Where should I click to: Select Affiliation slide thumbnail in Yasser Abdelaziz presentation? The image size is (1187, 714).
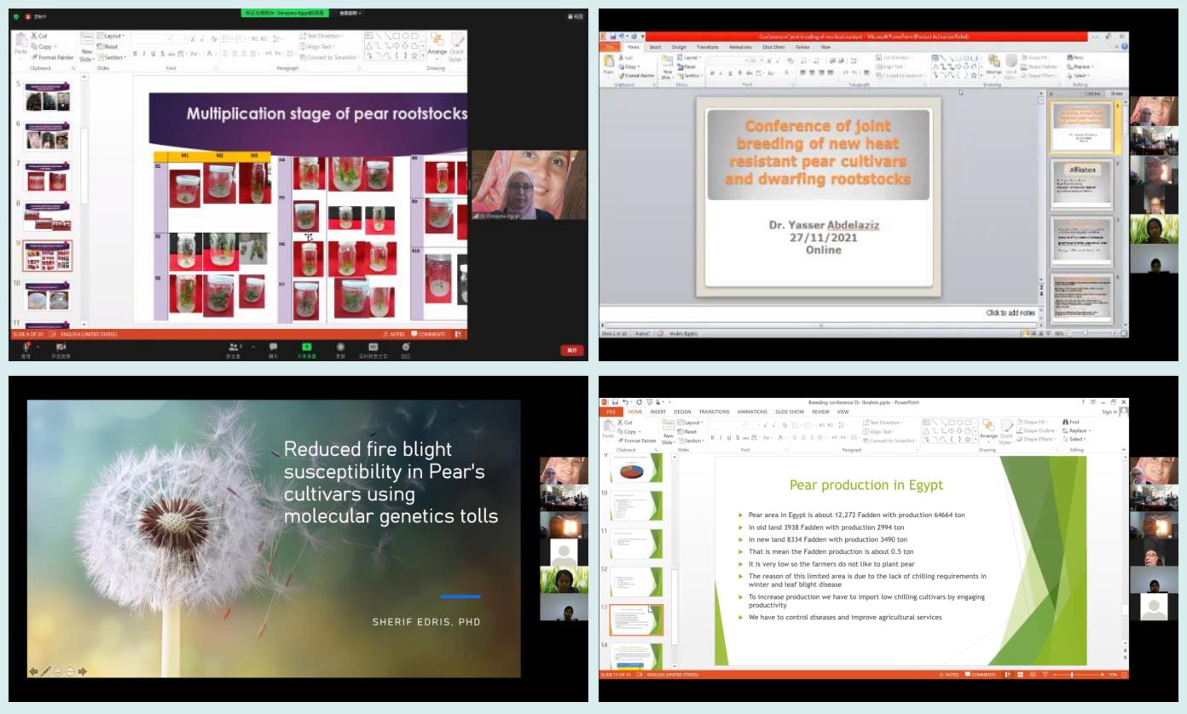pos(1082,183)
